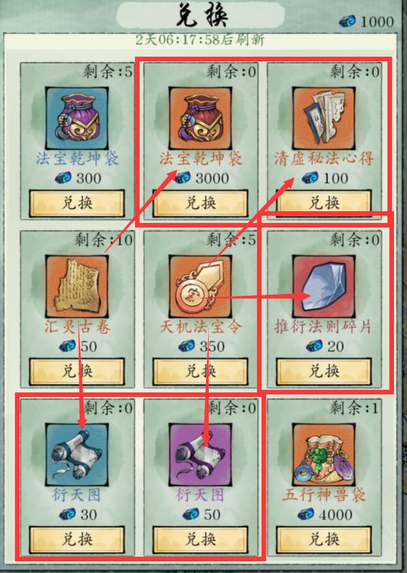
Task: Exchange 汇灵古卷 for 50 stones
Action: pos(77,372)
